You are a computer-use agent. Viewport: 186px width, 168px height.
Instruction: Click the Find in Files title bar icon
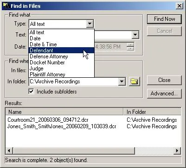click(x=6, y=6)
